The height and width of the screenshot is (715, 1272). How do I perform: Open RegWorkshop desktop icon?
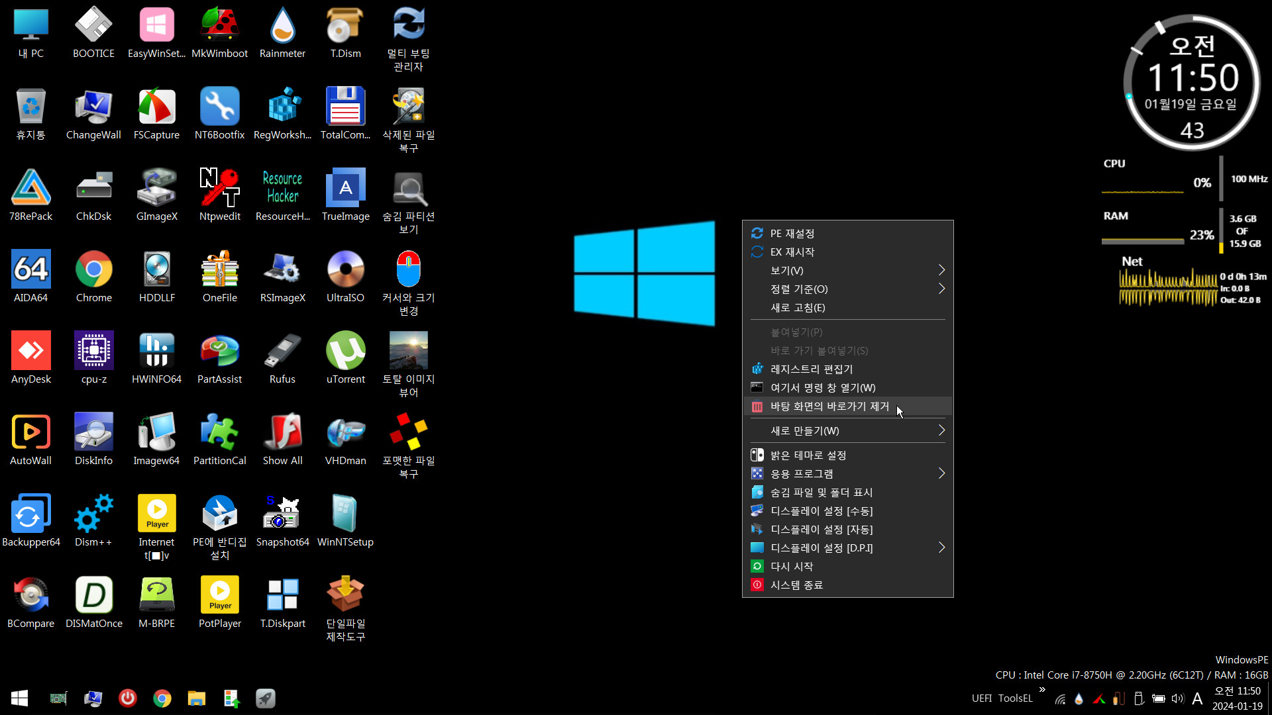pyautogui.click(x=282, y=113)
